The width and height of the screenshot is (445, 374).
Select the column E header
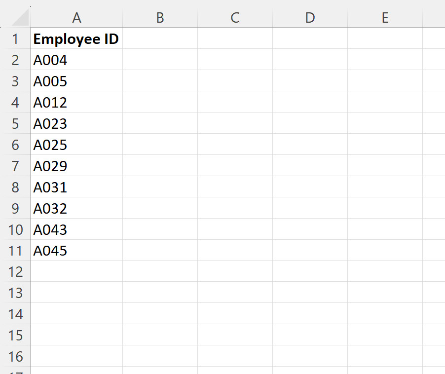(x=385, y=17)
